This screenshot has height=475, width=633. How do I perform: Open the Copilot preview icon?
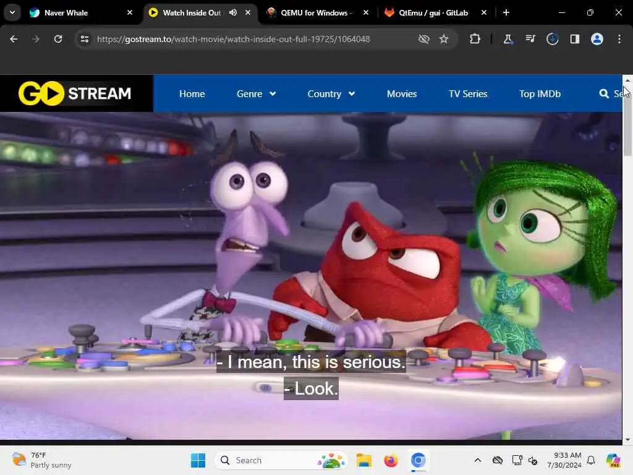(613, 460)
